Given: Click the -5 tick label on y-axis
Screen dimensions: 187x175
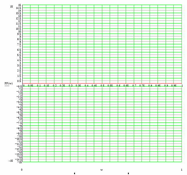Looking at the screenshot, I should coord(20,110).
